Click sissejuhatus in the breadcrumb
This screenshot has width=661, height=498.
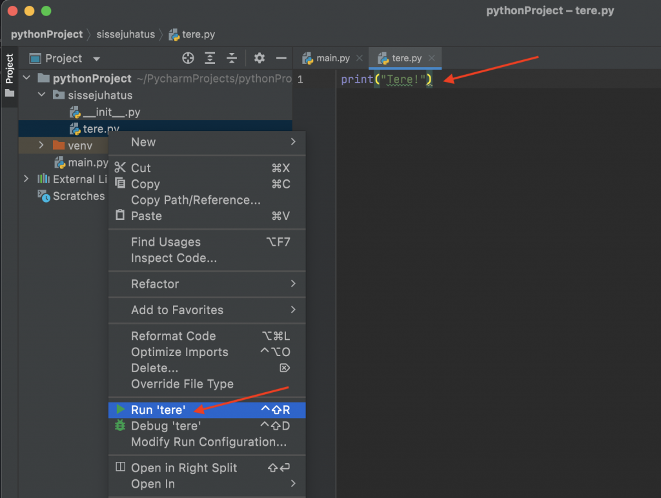pos(126,35)
